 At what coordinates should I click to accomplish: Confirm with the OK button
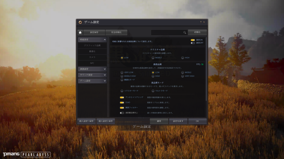[197, 121]
